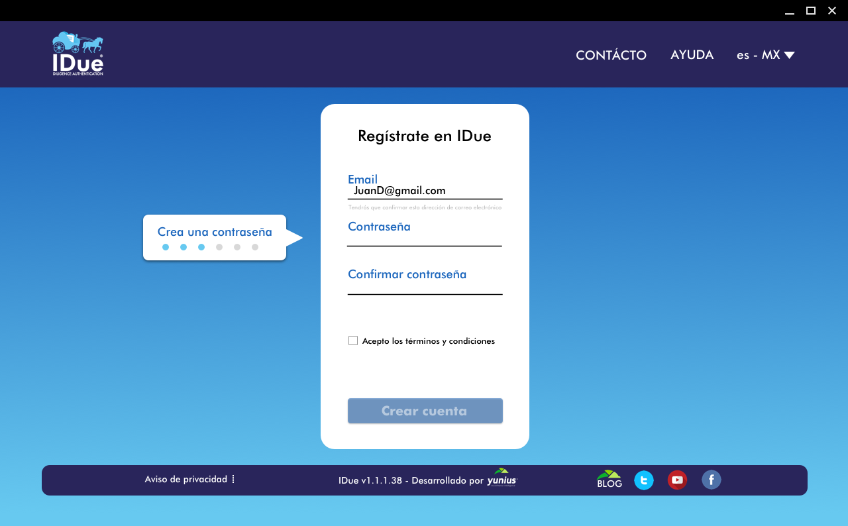The image size is (848, 526).
Task: Focus the Contraseña input field
Action: click(x=424, y=239)
